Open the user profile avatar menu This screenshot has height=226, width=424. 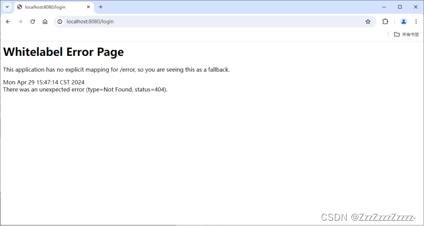tap(404, 22)
